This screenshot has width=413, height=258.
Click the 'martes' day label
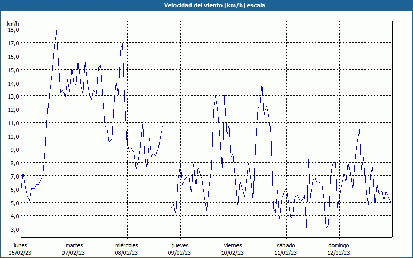(74, 245)
